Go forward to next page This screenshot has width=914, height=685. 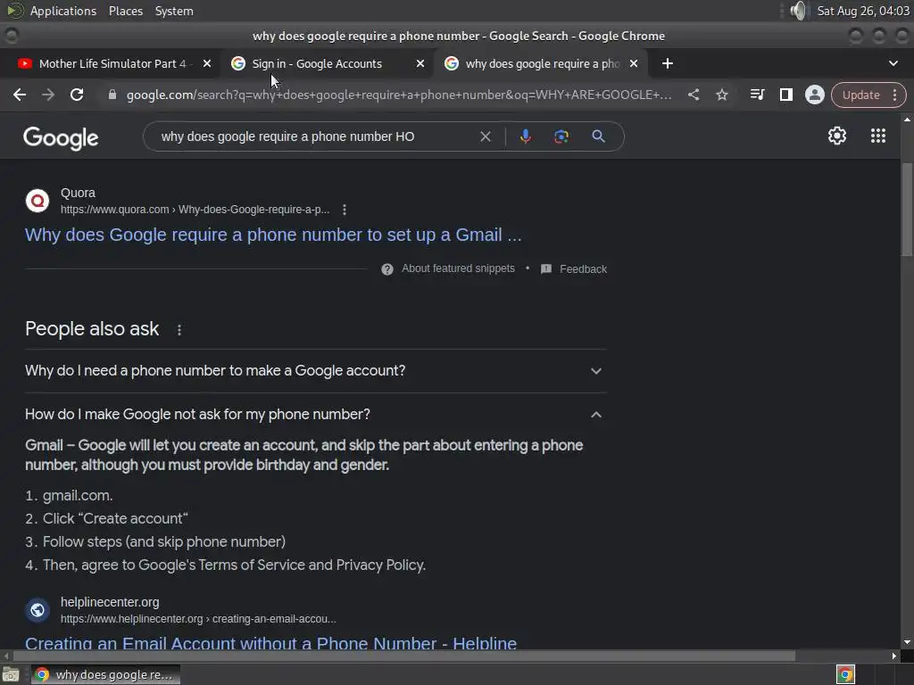pos(48,95)
